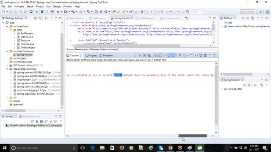Open the Window menu

(x=68, y=6)
